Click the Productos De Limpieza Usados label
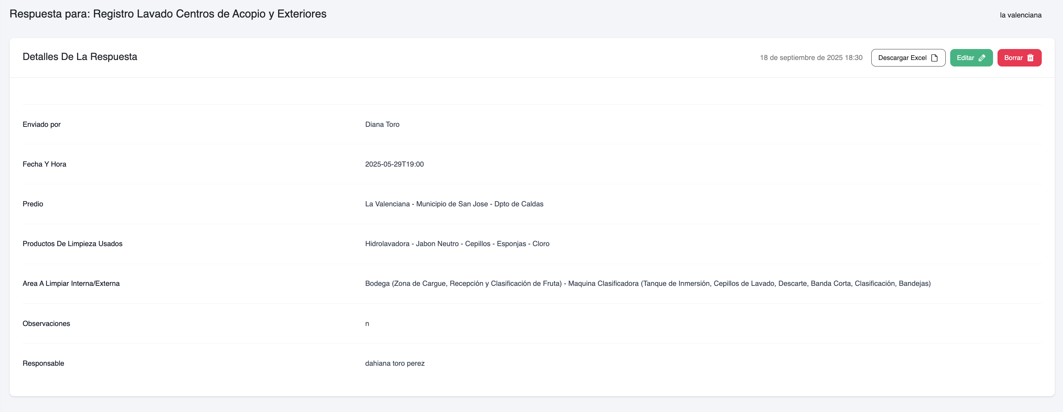 coord(72,244)
